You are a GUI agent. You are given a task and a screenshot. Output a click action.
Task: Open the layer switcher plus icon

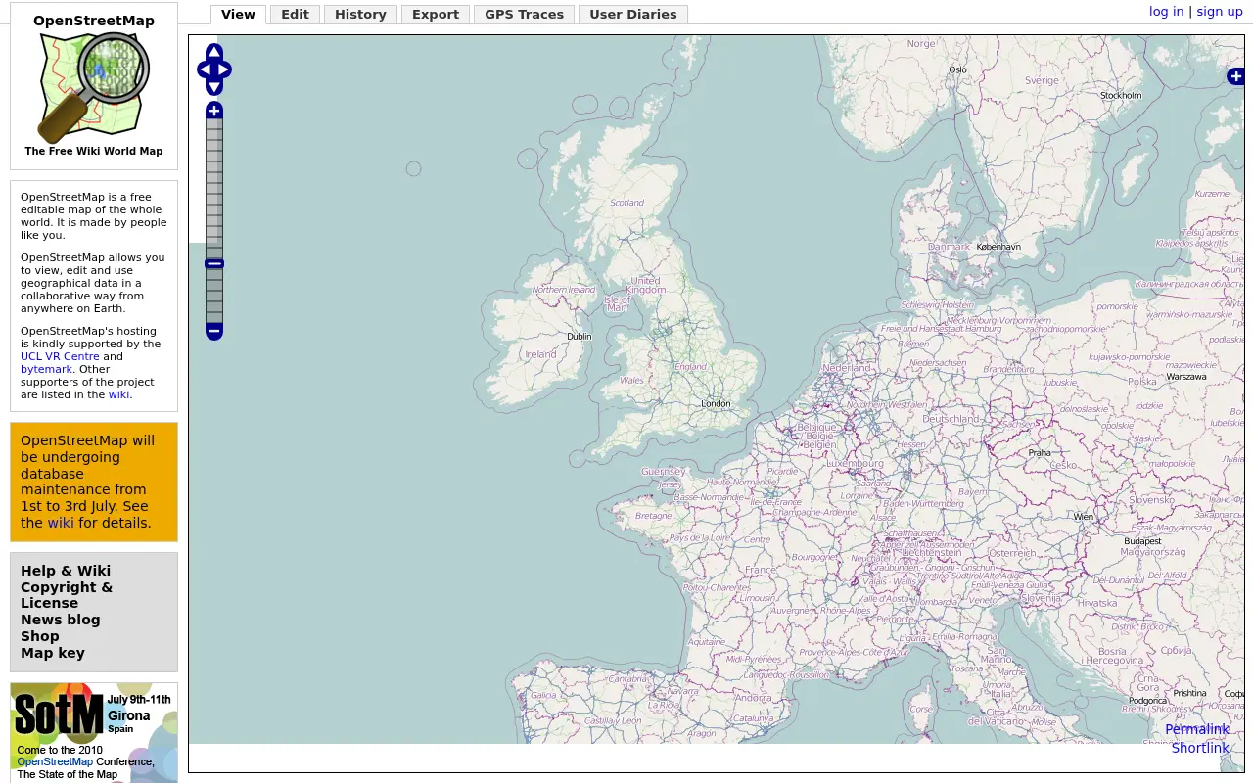pyautogui.click(x=1235, y=76)
